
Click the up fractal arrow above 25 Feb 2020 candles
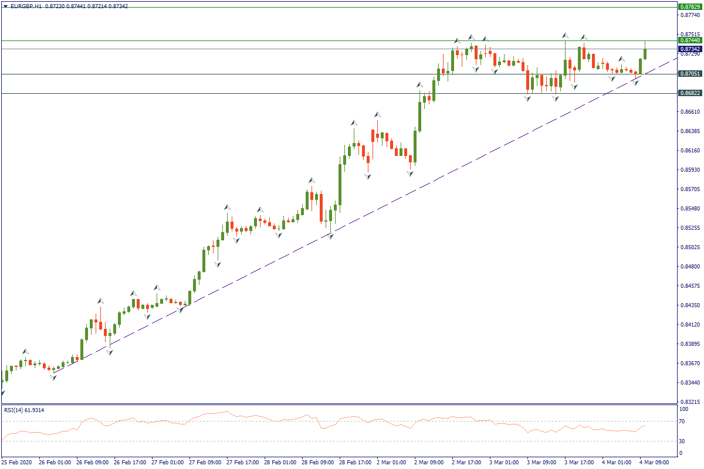(x=25, y=351)
